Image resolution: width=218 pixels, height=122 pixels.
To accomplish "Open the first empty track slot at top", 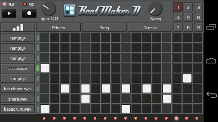I will (18, 38).
